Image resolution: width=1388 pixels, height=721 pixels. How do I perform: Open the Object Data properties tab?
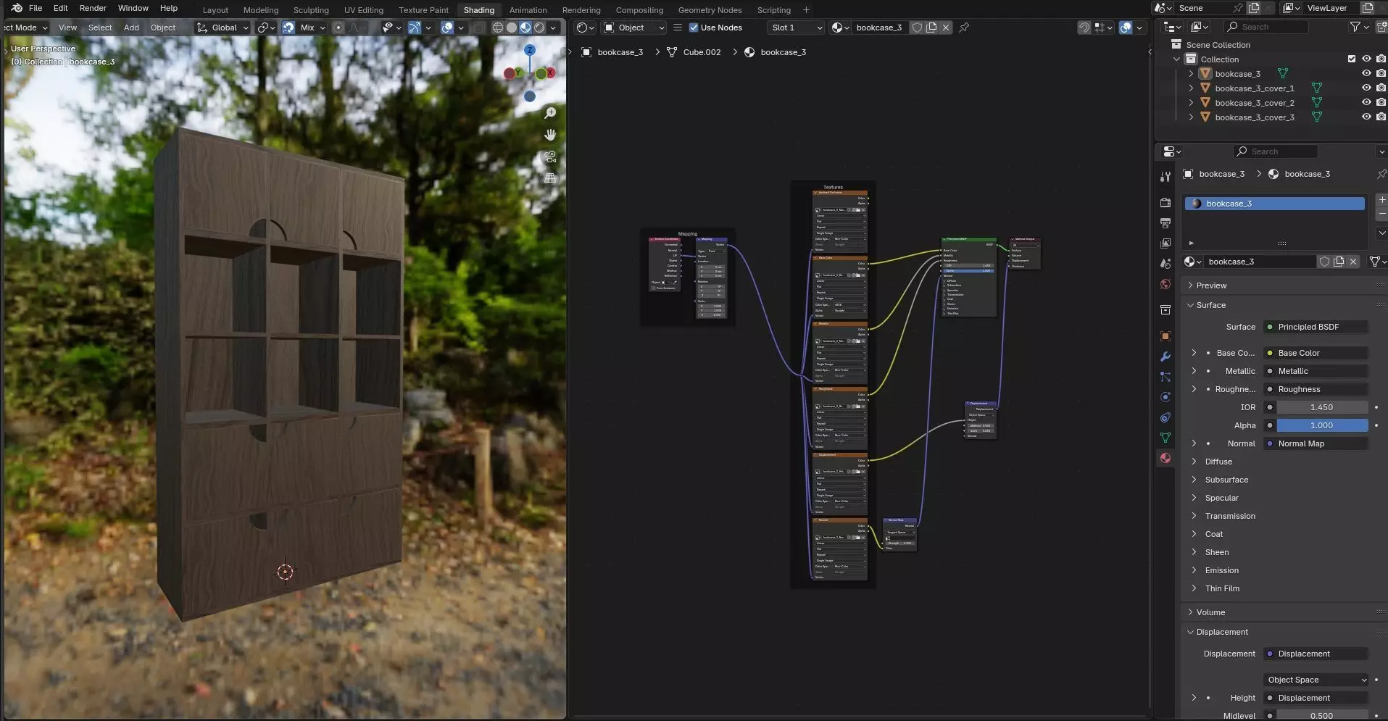[x=1165, y=438]
